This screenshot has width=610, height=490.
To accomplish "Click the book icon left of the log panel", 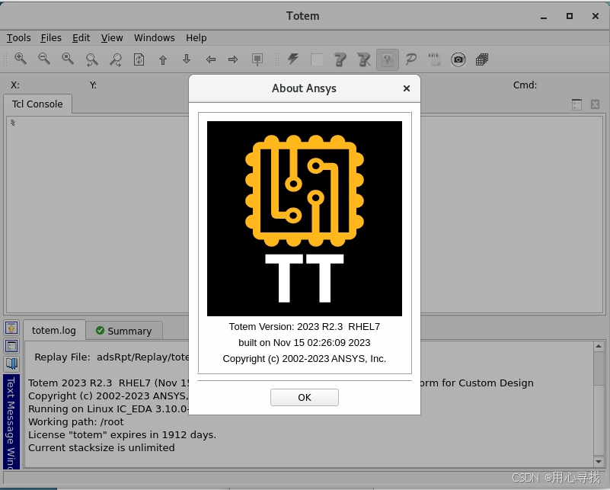I will tap(11, 364).
